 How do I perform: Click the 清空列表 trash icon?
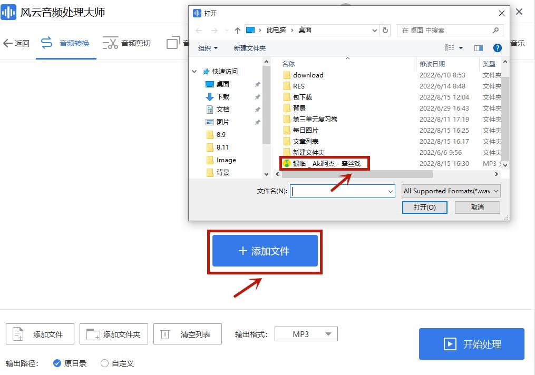pos(164,334)
